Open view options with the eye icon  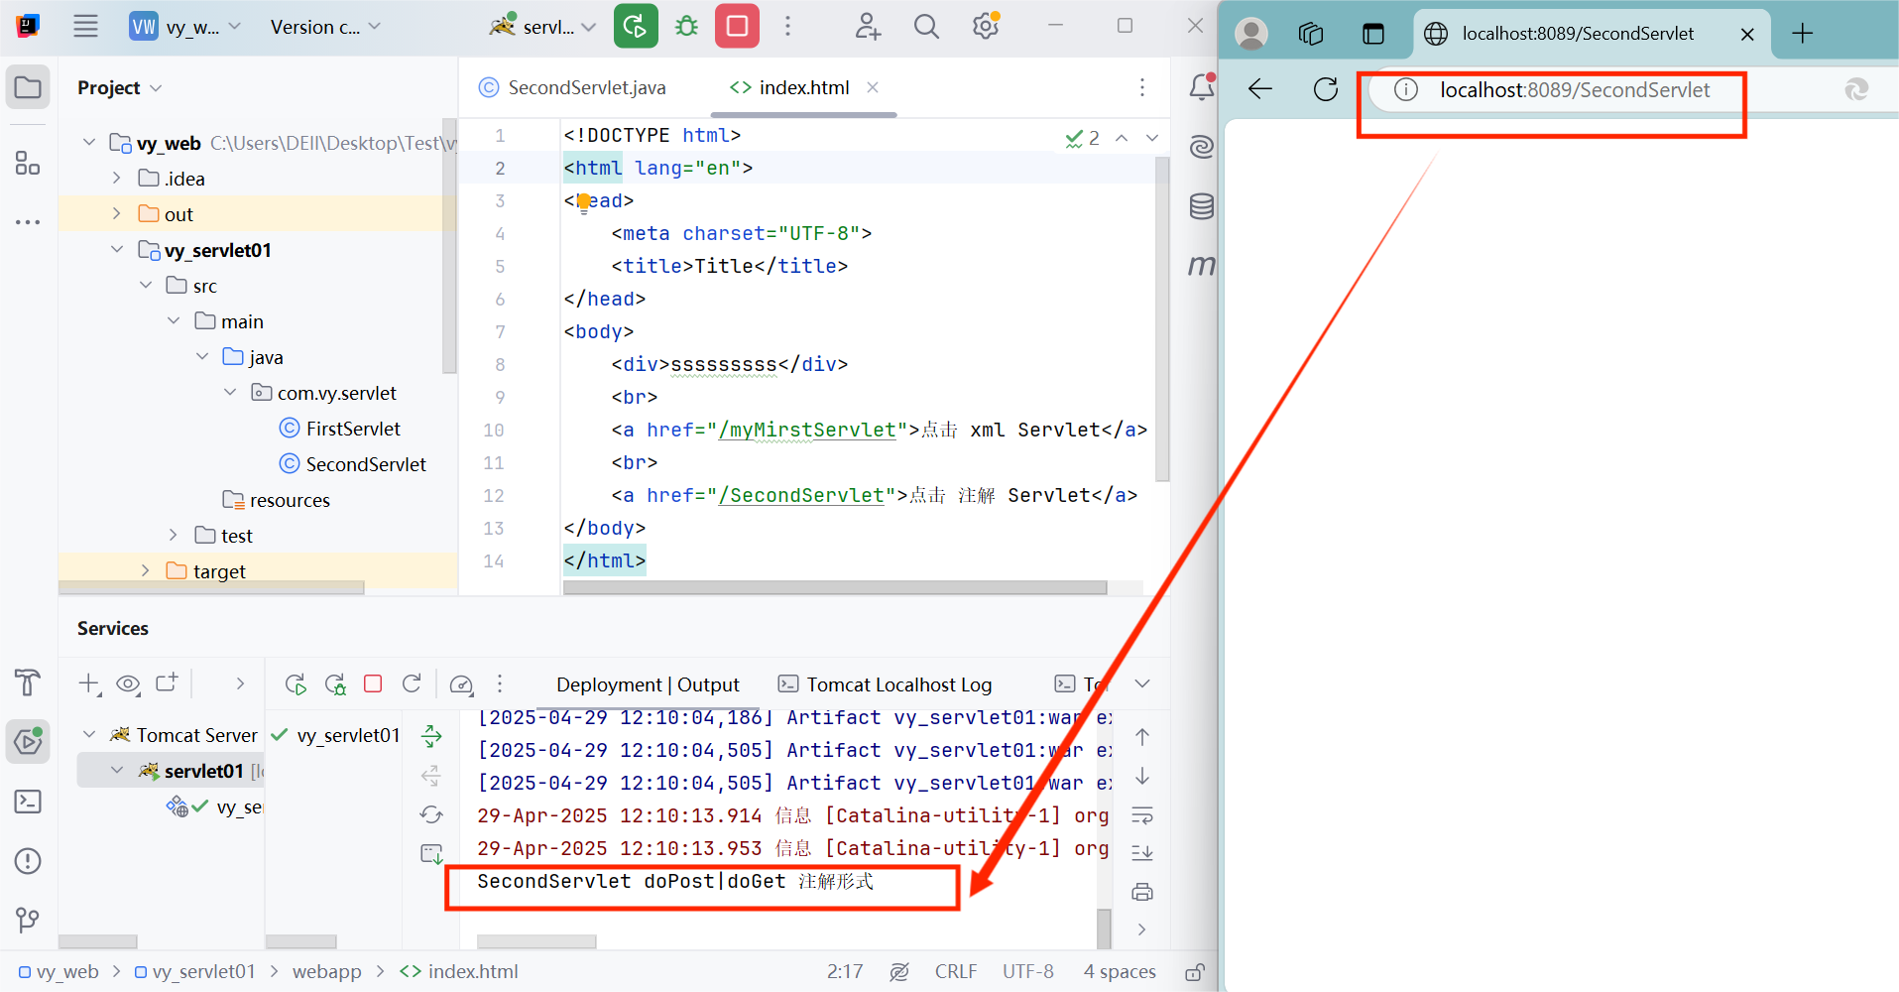click(128, 683)
